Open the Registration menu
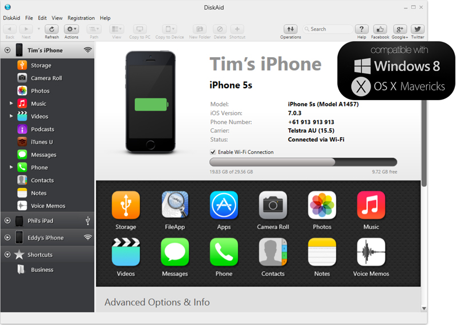Screen dimensions: 456x325 (81, 18)
